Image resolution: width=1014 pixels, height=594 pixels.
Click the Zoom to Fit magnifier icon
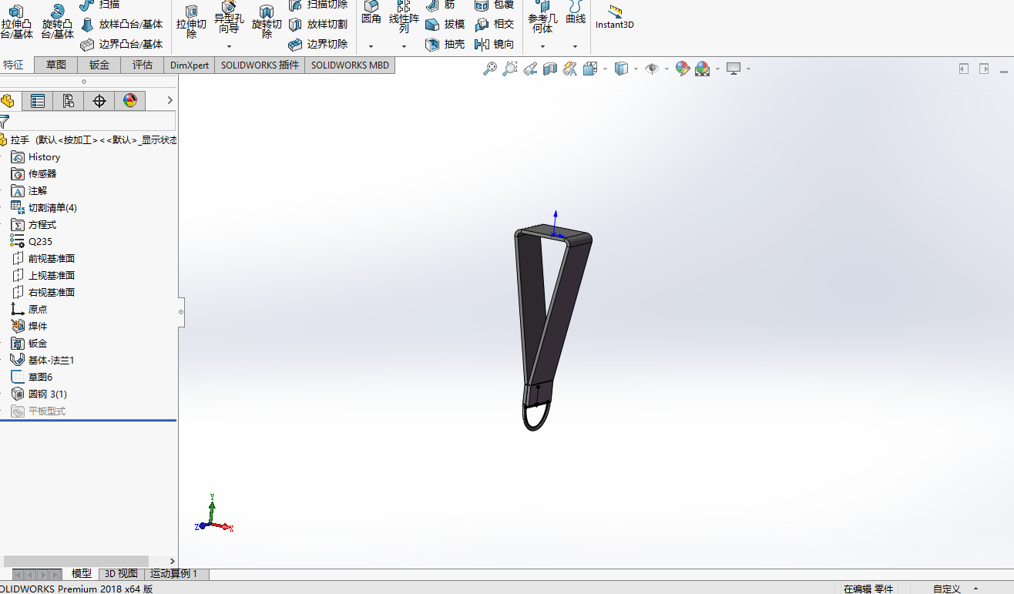coord(490,69)
